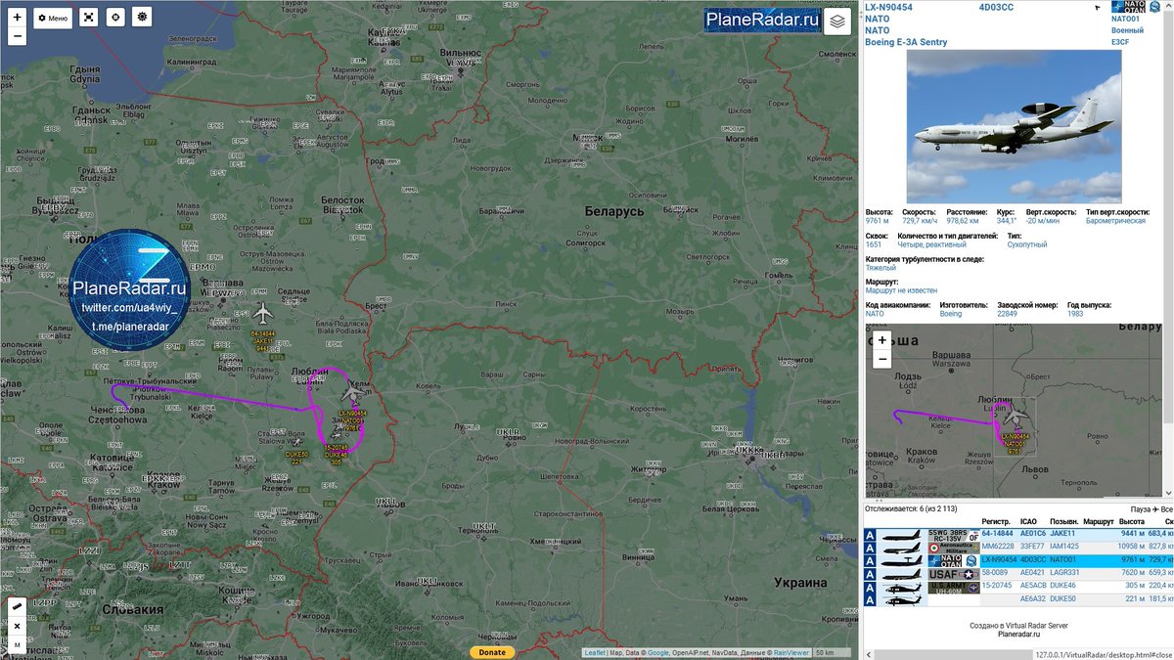
Task: Click the E-3A Sentry aircraft photo
Action: (x=1015, y=126)
